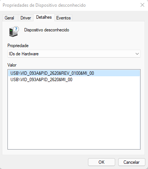Click blank tab strip area right of Eventos
This screenshot has width=148, height=169.
tap(108, 18)
